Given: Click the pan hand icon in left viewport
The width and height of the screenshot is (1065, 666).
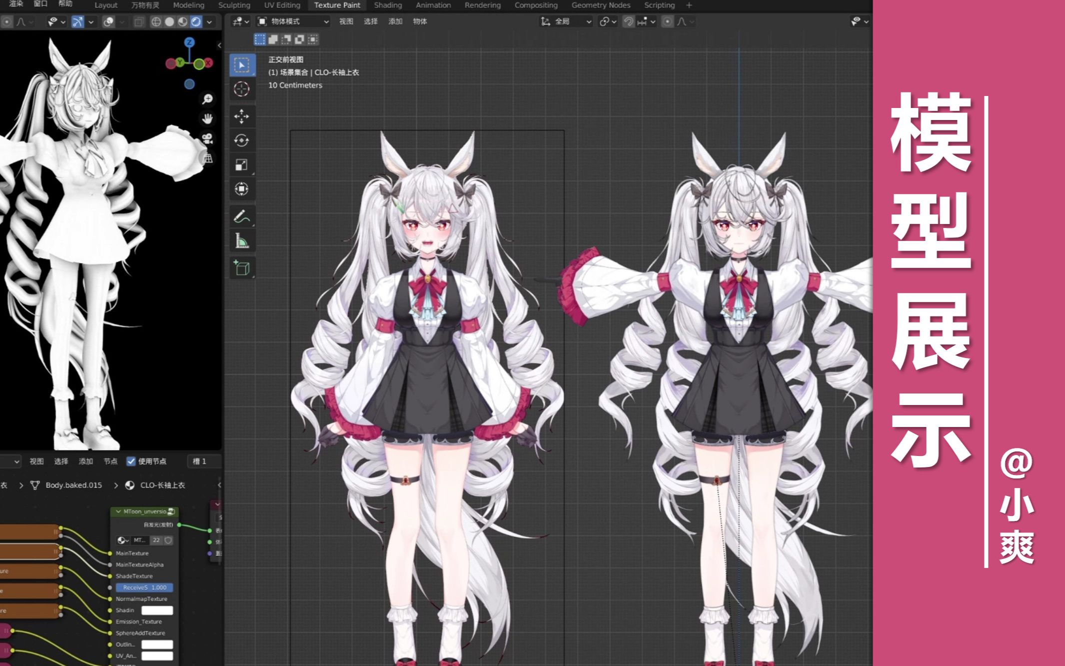Looking at the screenshot, I should click(207, 118).
